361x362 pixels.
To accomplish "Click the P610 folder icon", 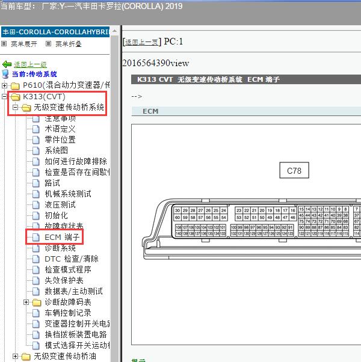I will [x=15, y=86].
